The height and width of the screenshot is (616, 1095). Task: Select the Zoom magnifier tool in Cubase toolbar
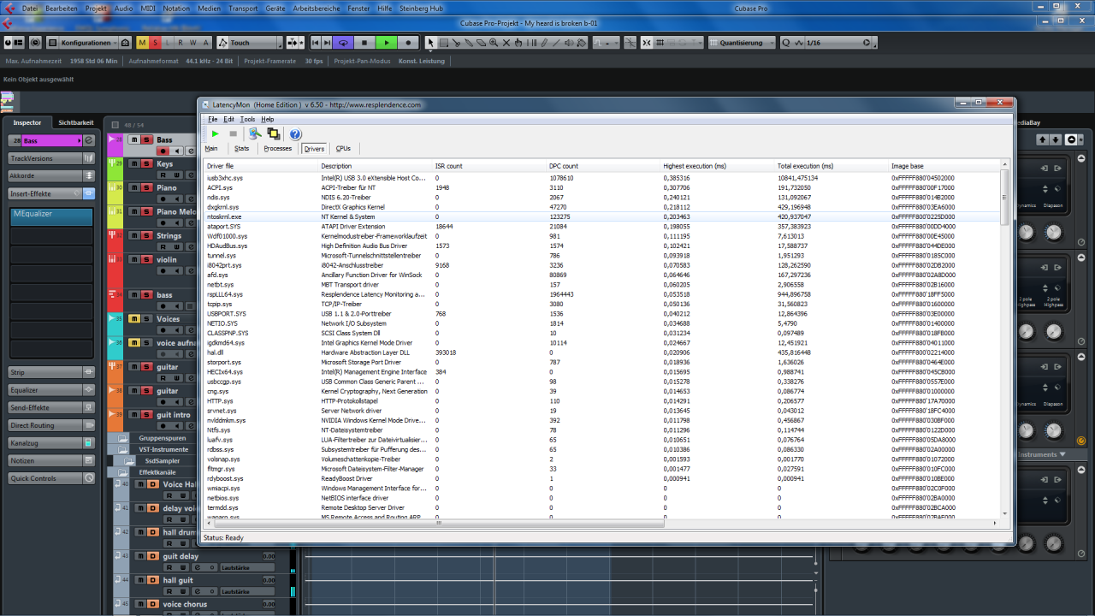[493, 42]
